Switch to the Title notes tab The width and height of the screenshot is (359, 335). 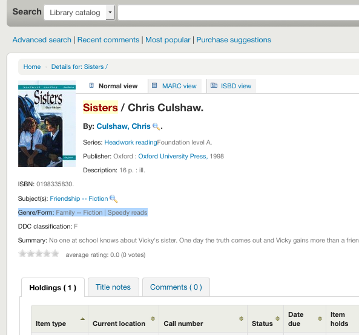pos(113,287)
